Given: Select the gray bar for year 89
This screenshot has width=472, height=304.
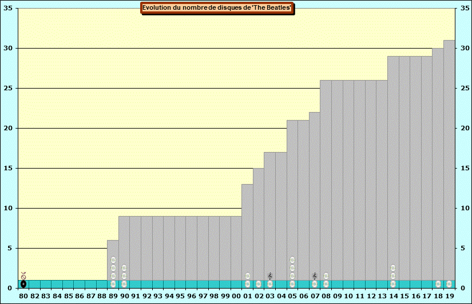Looking at the screenshot, I should (113, 260).
